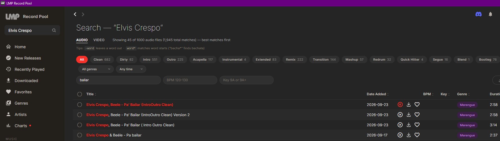Go back with the left arrow
This screenshot has height=141, width=500.
tap(75, 14)
